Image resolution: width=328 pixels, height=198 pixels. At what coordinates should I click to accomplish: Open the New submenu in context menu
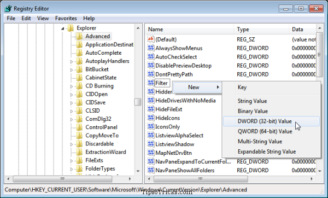[x=197, y=87]
